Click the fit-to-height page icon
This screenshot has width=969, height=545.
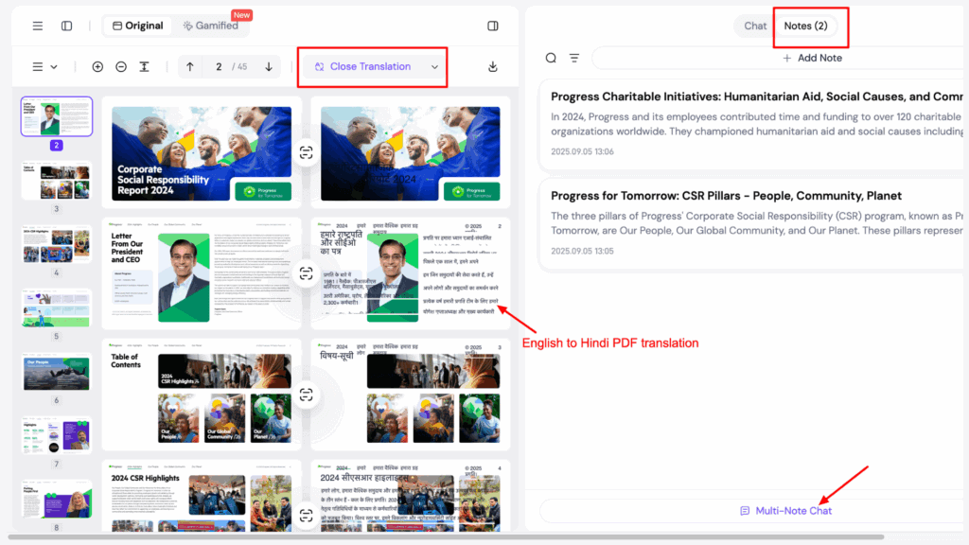click(144, 66)
